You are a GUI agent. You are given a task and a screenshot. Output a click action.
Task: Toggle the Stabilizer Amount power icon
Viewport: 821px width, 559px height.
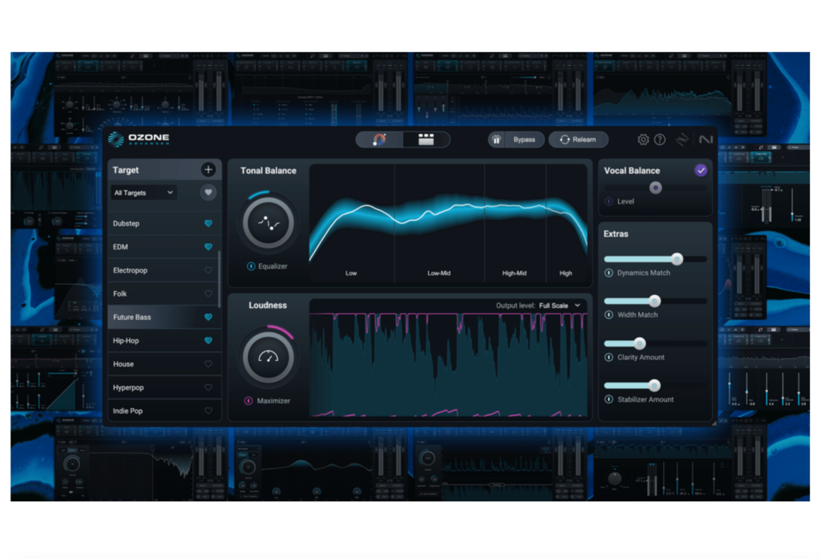(x=609, y=399)
